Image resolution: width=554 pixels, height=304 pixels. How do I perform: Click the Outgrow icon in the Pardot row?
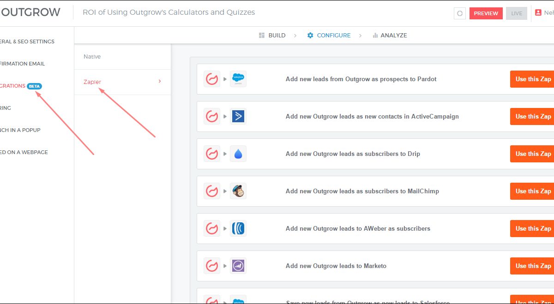(x=212, y=79)
